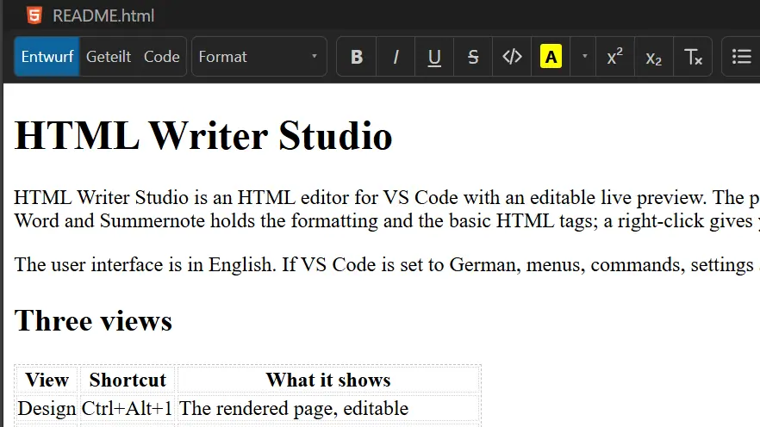This screenshot has height=427, width=760.
Task: Switch to Code view
Action: [x=162, y=57]
